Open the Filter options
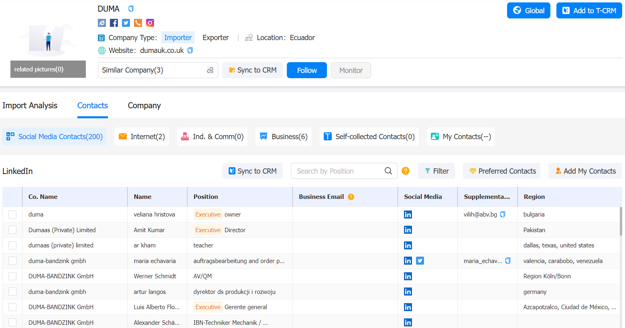 click(x=436, y=171)
